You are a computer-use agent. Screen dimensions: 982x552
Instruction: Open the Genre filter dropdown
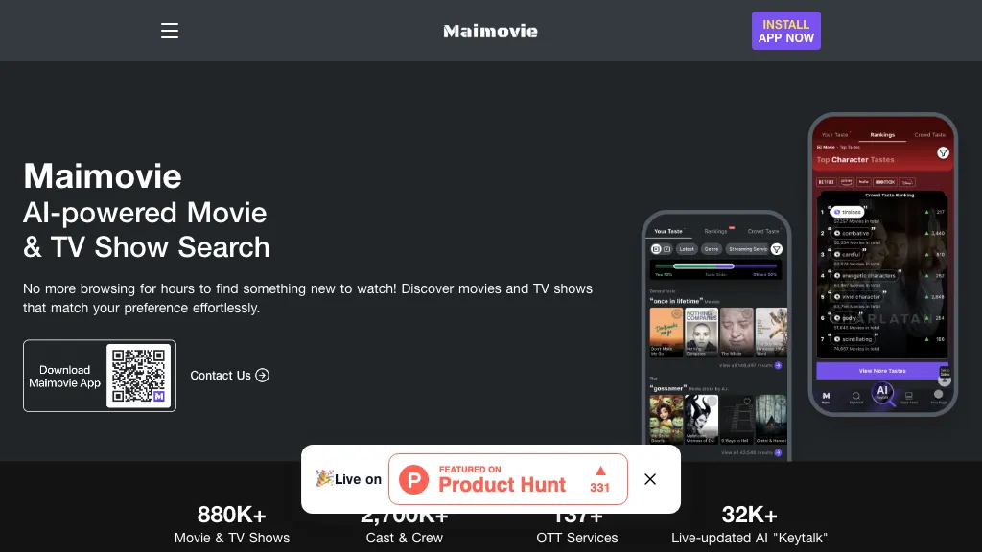pyautogui.click(x=712, y=249)
